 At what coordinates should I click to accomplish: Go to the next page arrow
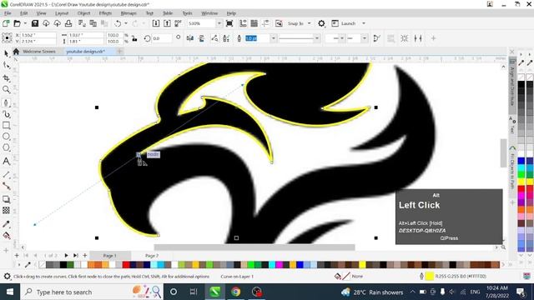pos(66,256)
